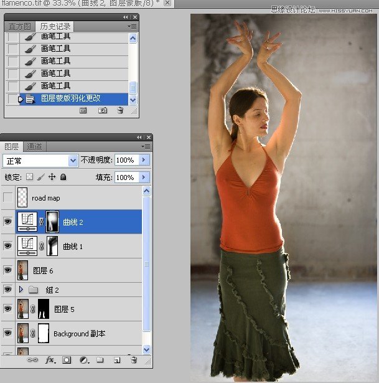Screen dimensions: 379x383
Task: Toggle lock transparent pixels icon
Action: tap(29, 177)
